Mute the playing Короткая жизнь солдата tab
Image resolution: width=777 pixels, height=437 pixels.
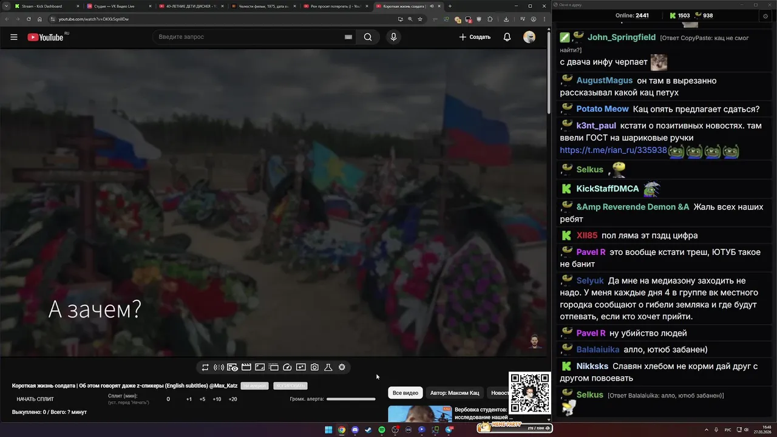pos(432,6)
